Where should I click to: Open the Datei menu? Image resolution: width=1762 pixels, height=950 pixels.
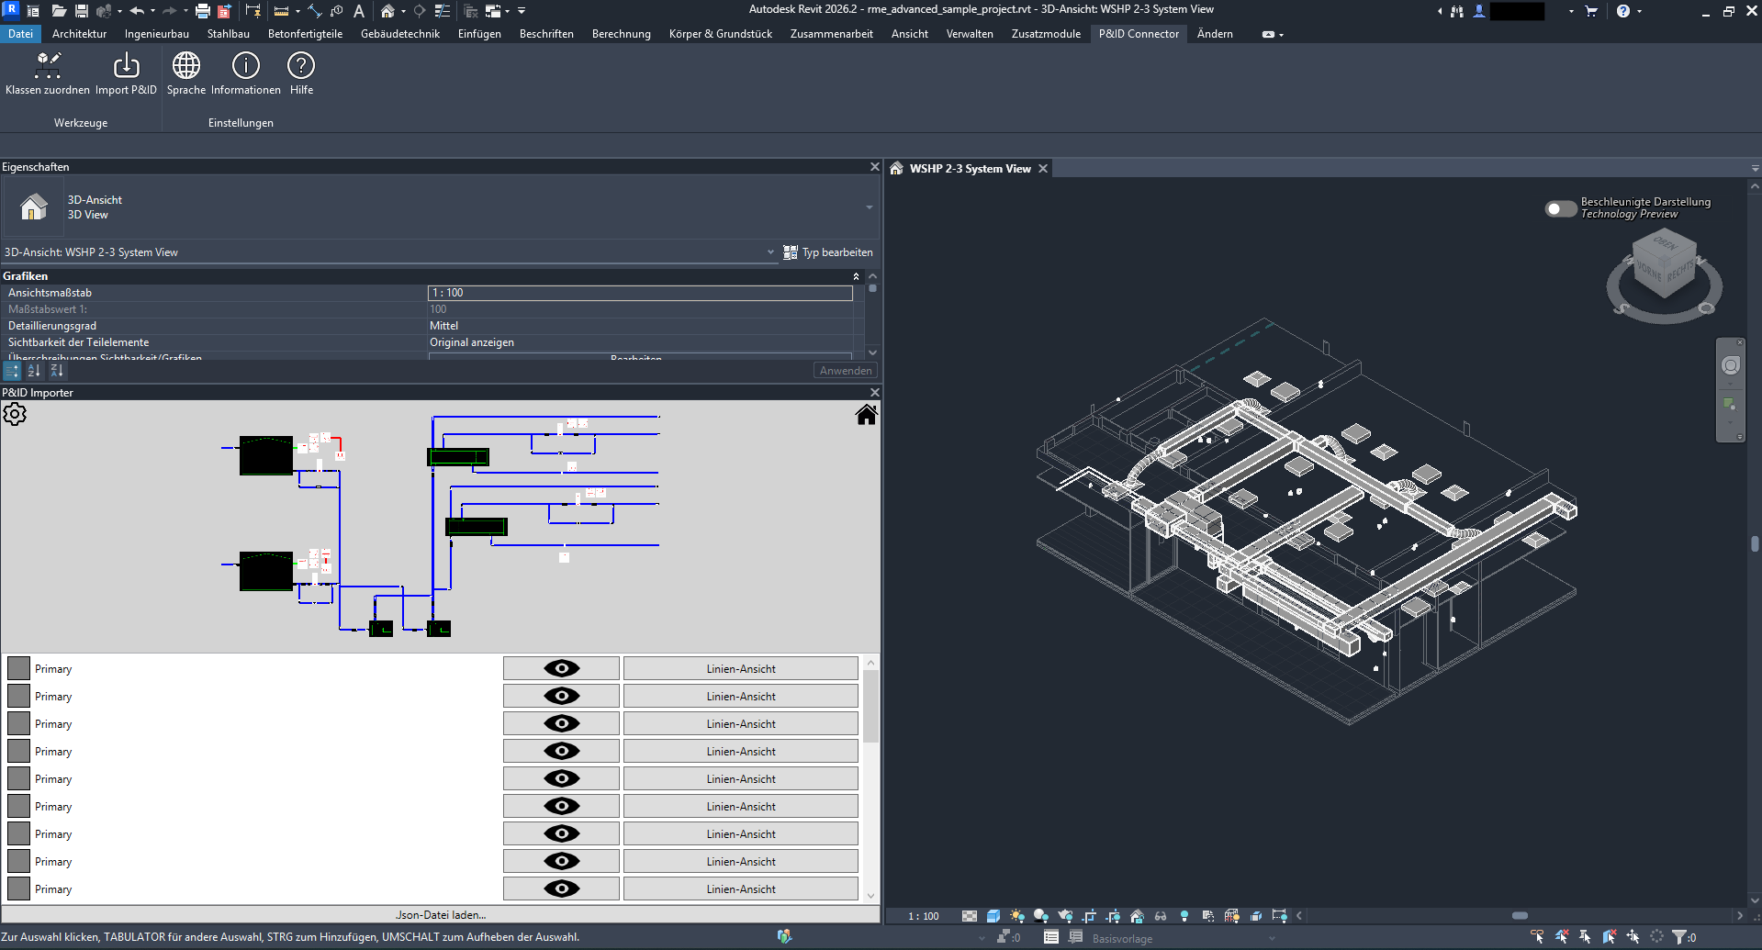click(20, 34)
